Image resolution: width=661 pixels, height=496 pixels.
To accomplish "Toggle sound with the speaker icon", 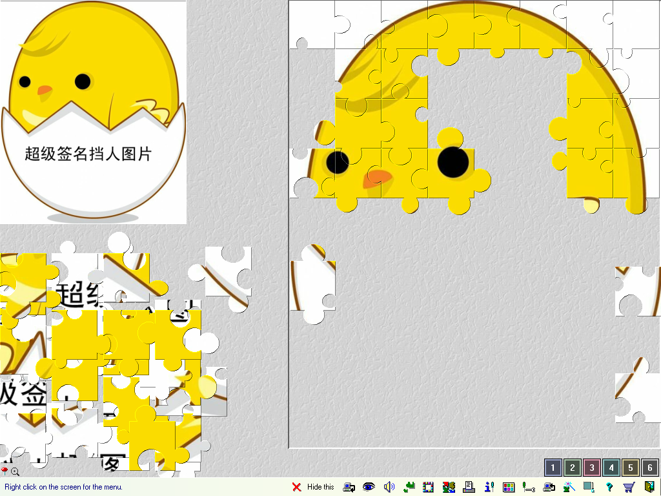I will click(389, 487).
